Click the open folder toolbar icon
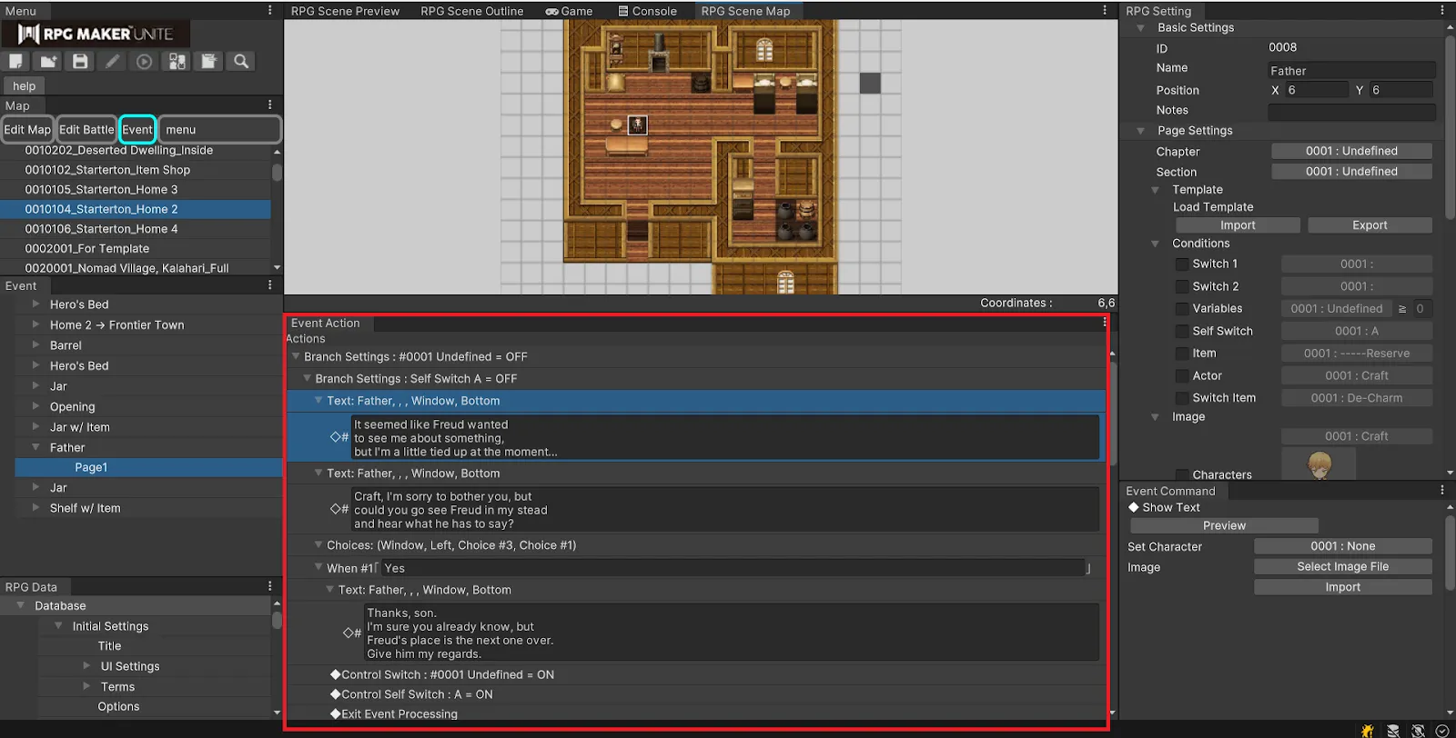Screen dimensions: 1456x738 48,61
